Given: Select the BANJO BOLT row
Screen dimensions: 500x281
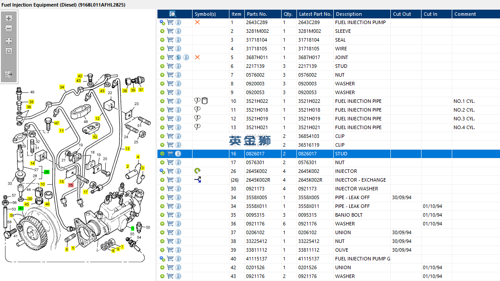Looking at the screenshot, I should pyautogui.click(x=349, y=215).
